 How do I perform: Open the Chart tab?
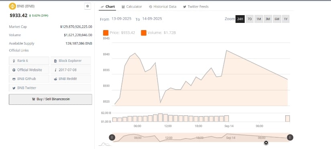click(108, 6)
